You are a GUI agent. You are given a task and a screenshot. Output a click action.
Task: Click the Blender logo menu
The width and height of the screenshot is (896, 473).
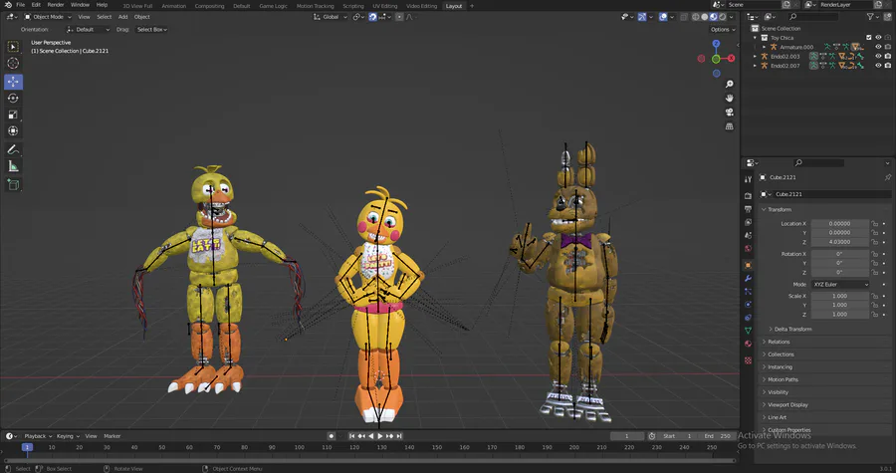pos(8,5)
